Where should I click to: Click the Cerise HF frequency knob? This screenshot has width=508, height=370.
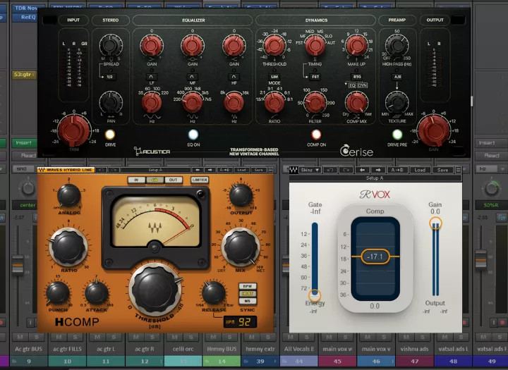234,103
